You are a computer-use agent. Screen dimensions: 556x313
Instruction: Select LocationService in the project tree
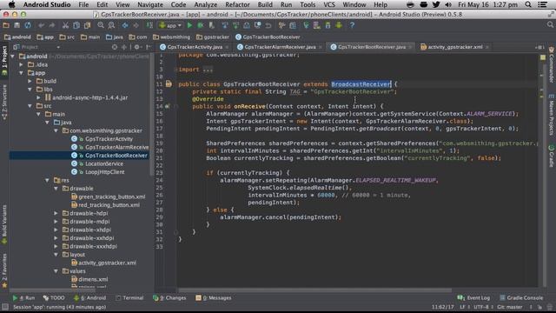click(104, 163)
